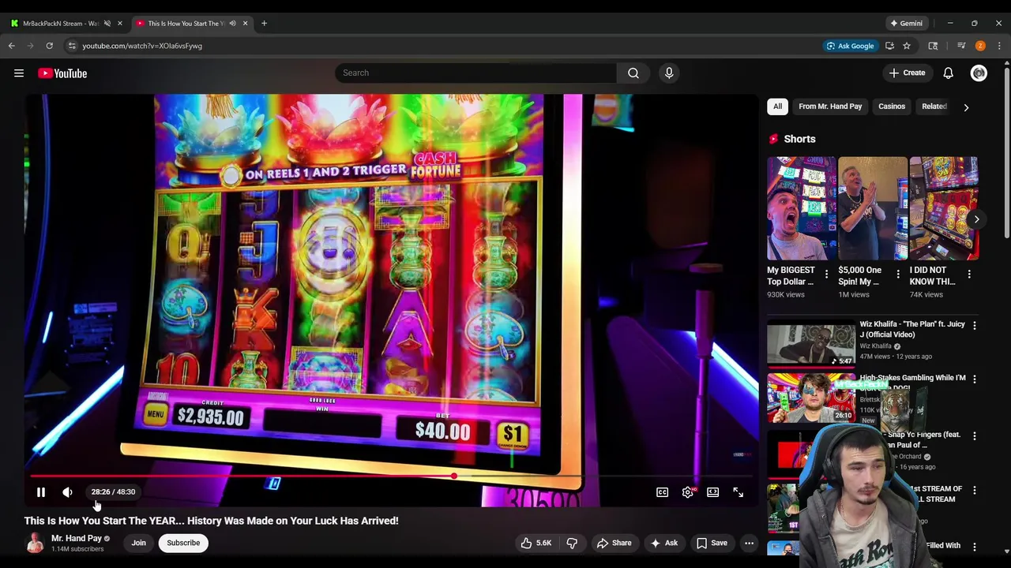View site information icon
Viewport: 1011px width, 568px height.
[72, 46]
